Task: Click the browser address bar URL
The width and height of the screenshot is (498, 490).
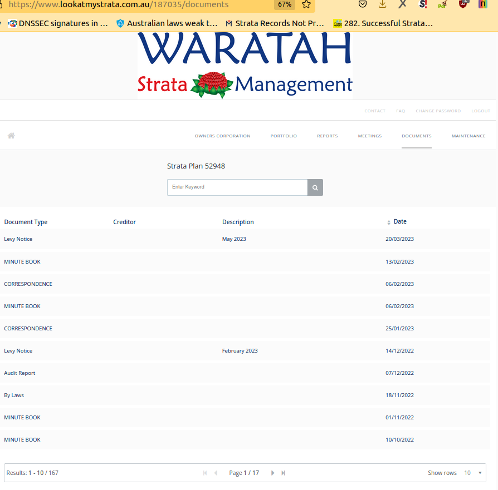Action: tap(119, 4)
